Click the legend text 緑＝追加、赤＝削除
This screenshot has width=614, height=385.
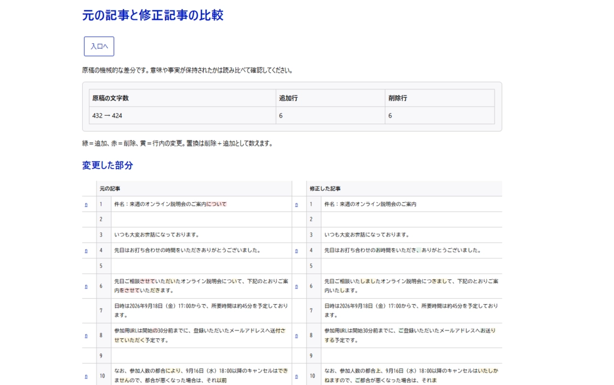[x=177, y=143]
